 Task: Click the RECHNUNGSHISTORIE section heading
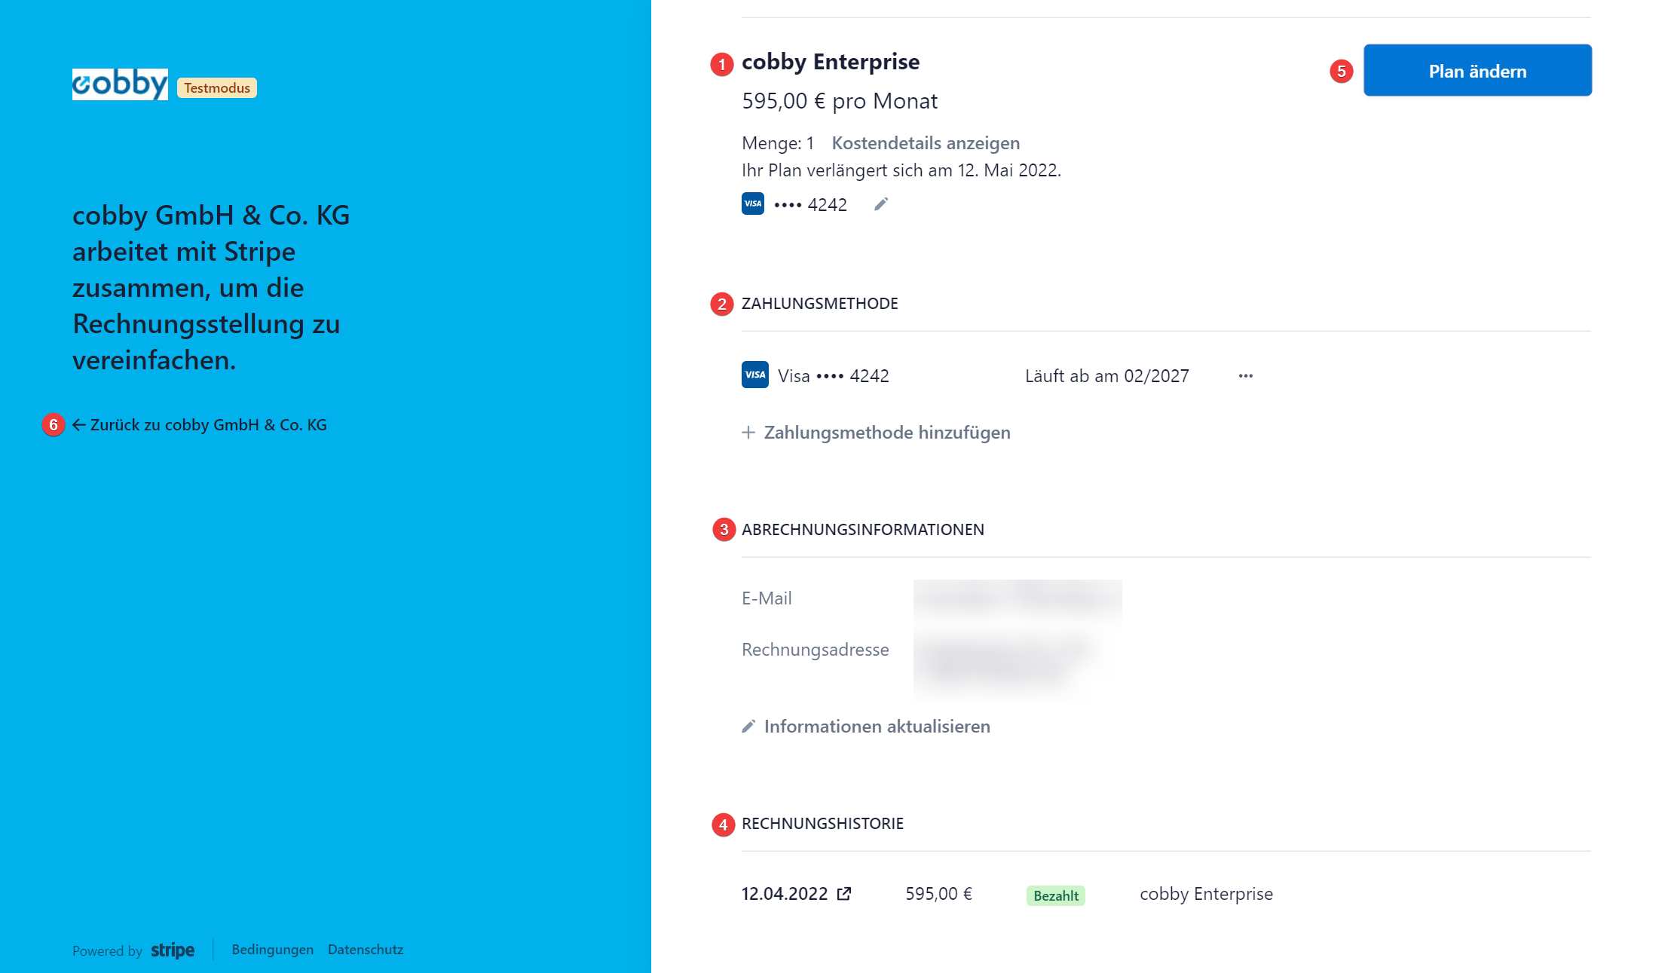822,824
